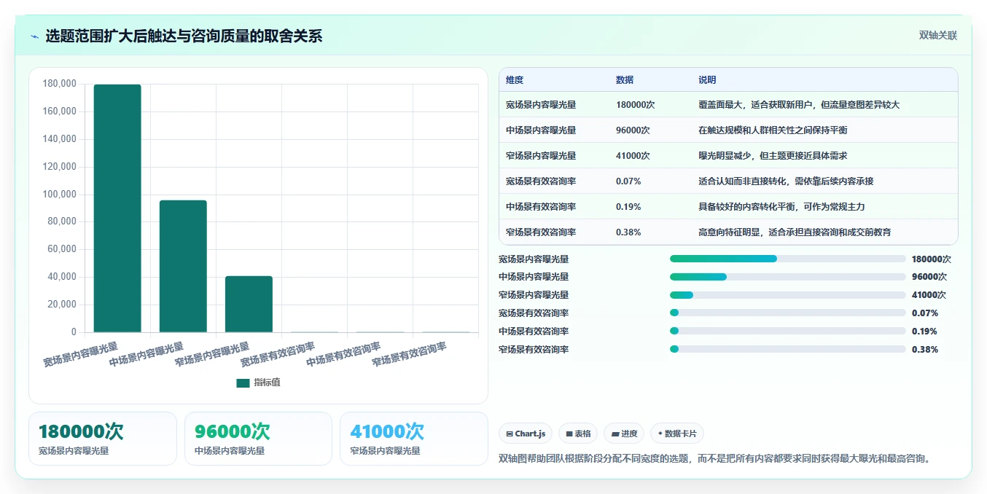Click the 数据 table column header

[x=625, y=80]
